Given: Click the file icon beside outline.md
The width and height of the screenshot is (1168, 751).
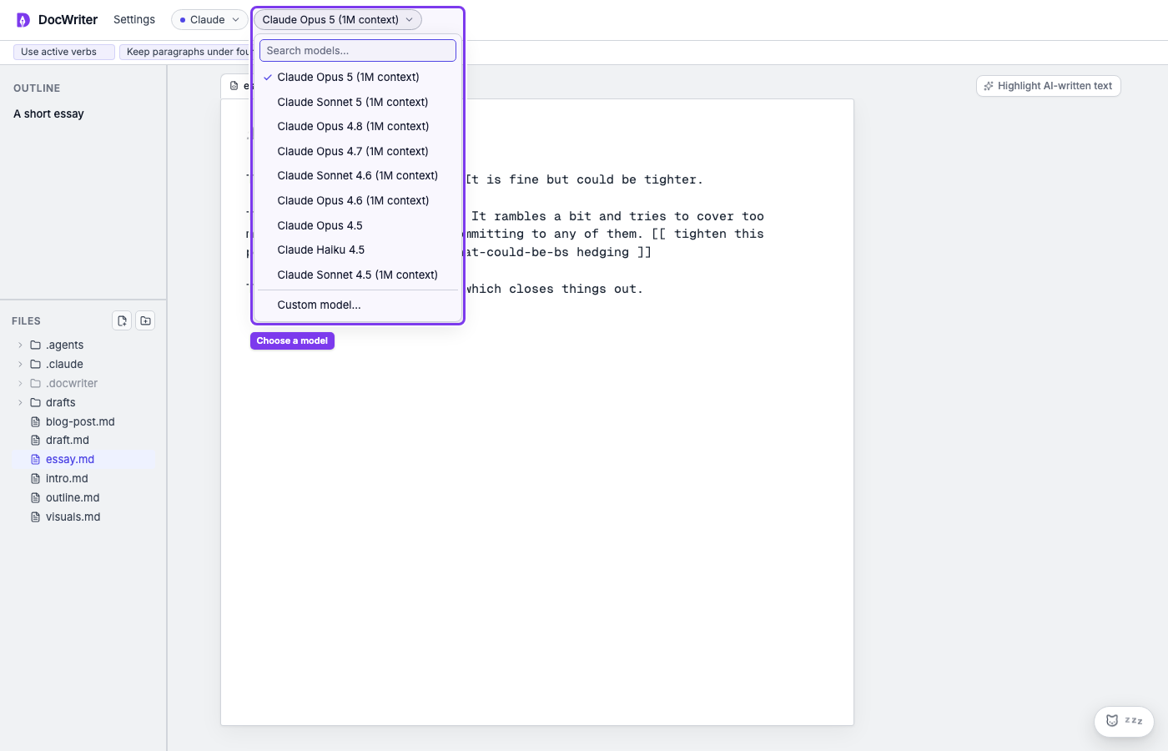Looking at the screenshot, I should (x=35, y=497).
